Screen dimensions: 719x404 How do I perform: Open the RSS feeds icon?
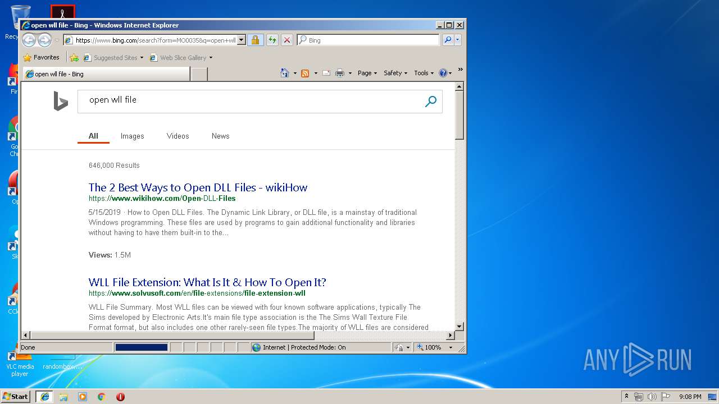point(305,73)
